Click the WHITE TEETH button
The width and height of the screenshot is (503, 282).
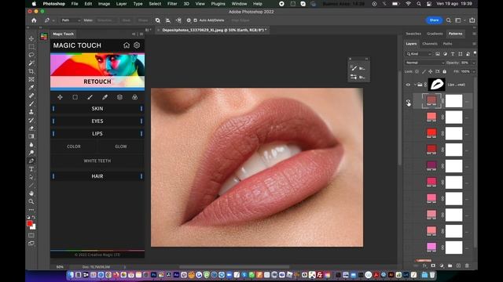97,161
